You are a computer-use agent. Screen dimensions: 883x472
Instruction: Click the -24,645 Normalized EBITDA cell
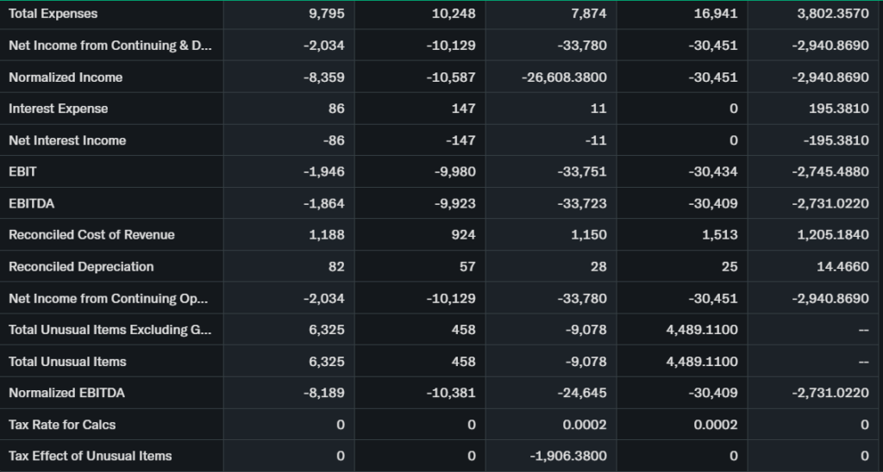(582, 393)
